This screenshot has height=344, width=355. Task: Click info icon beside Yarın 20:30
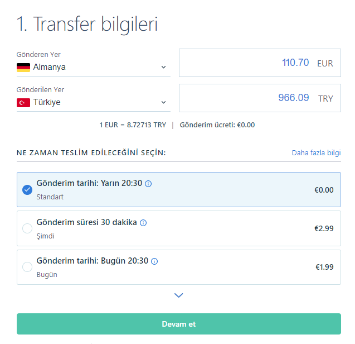coord(148,184)
